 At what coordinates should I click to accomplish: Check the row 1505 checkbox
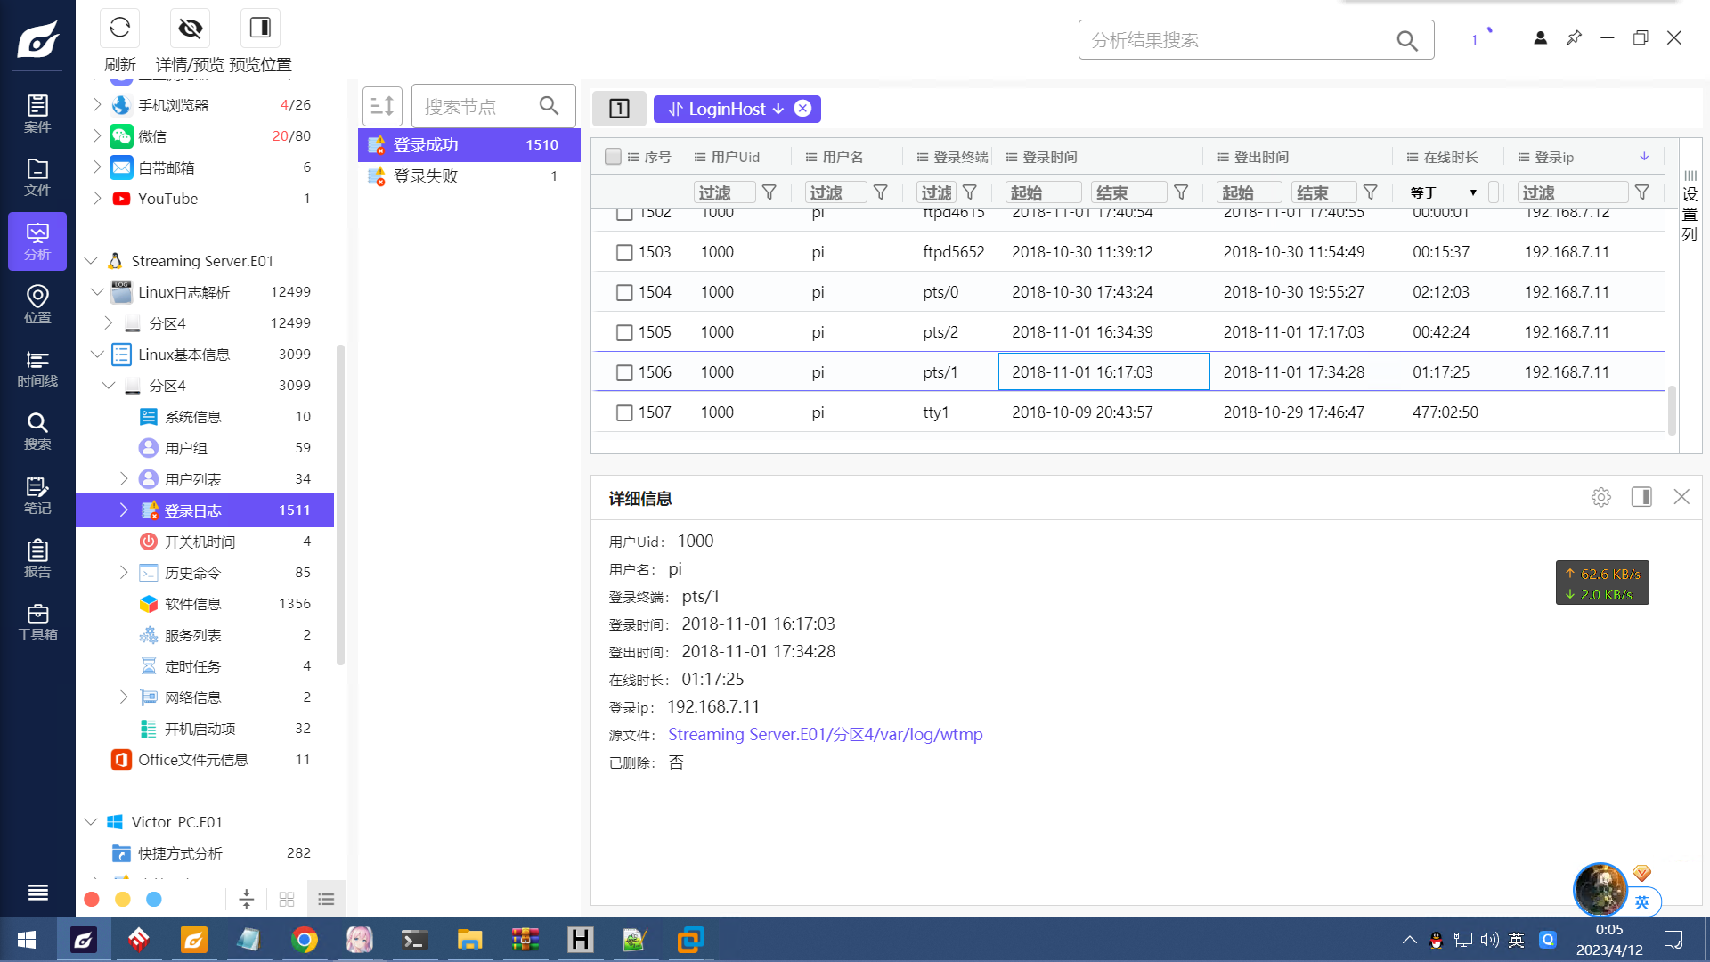pyautogui.click(x=624, y=333)
